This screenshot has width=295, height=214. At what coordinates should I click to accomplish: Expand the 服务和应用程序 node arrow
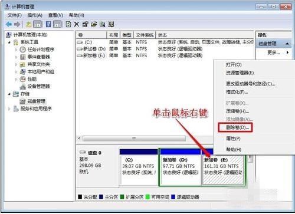pos(9,108)
